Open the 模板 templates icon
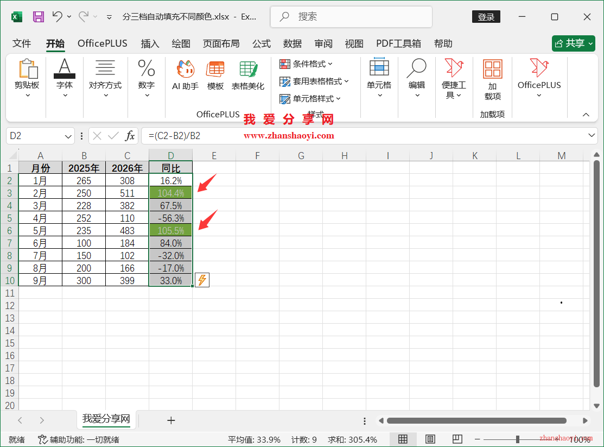This screenshot has height=447, width=604. click(x=215, y=75)
